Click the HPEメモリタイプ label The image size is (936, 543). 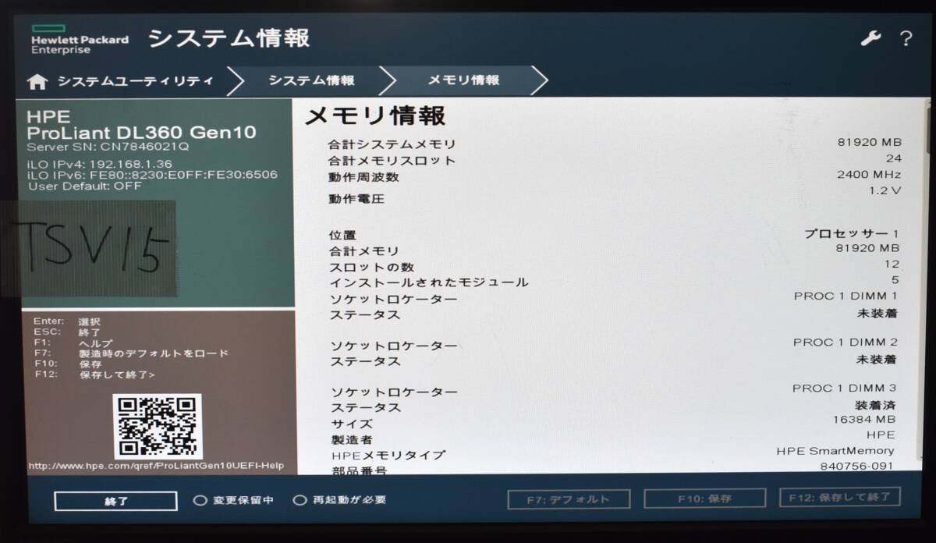388,456
